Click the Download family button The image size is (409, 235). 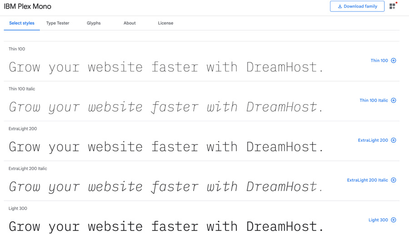tap(357, 6)
